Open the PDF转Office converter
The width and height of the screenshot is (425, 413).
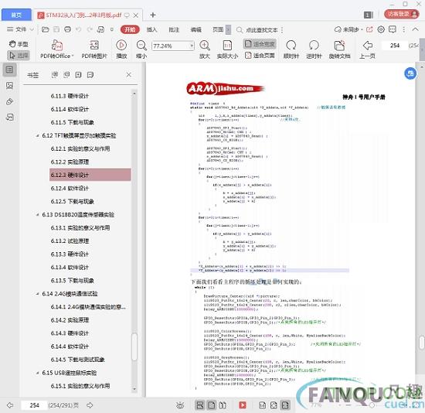point(57,49)
